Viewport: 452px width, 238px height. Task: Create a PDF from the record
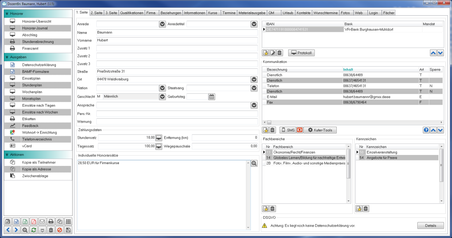tap(34, 222)
